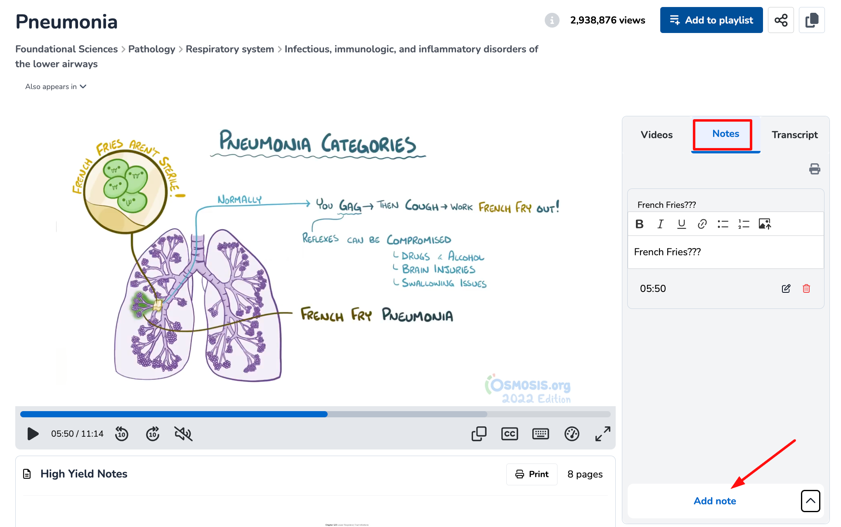Print notes using printer icon in Notes panel

(814, 169)
